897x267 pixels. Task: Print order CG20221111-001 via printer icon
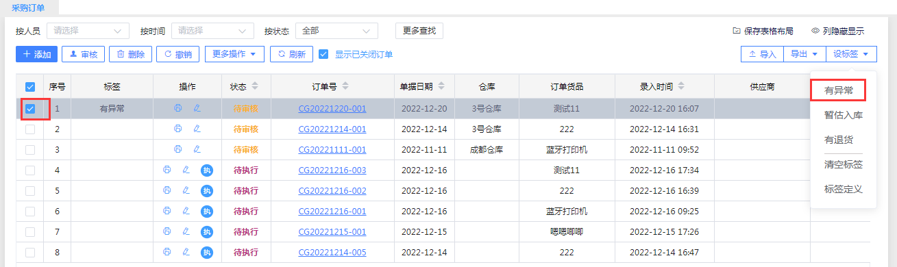177,149
